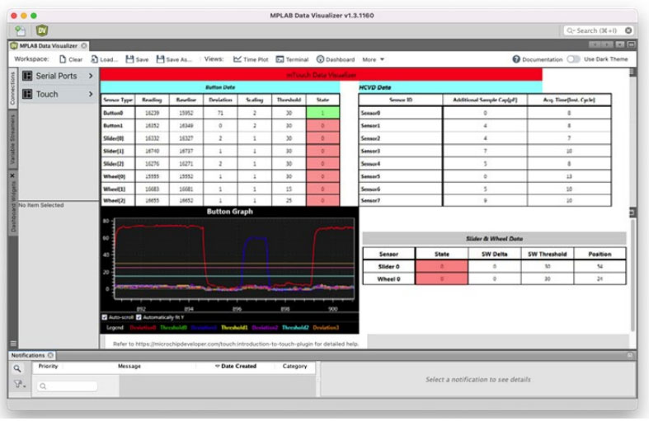Toggle Use Dark Theme switch
This screenshot has height=421, width=649.
point(573,58)
